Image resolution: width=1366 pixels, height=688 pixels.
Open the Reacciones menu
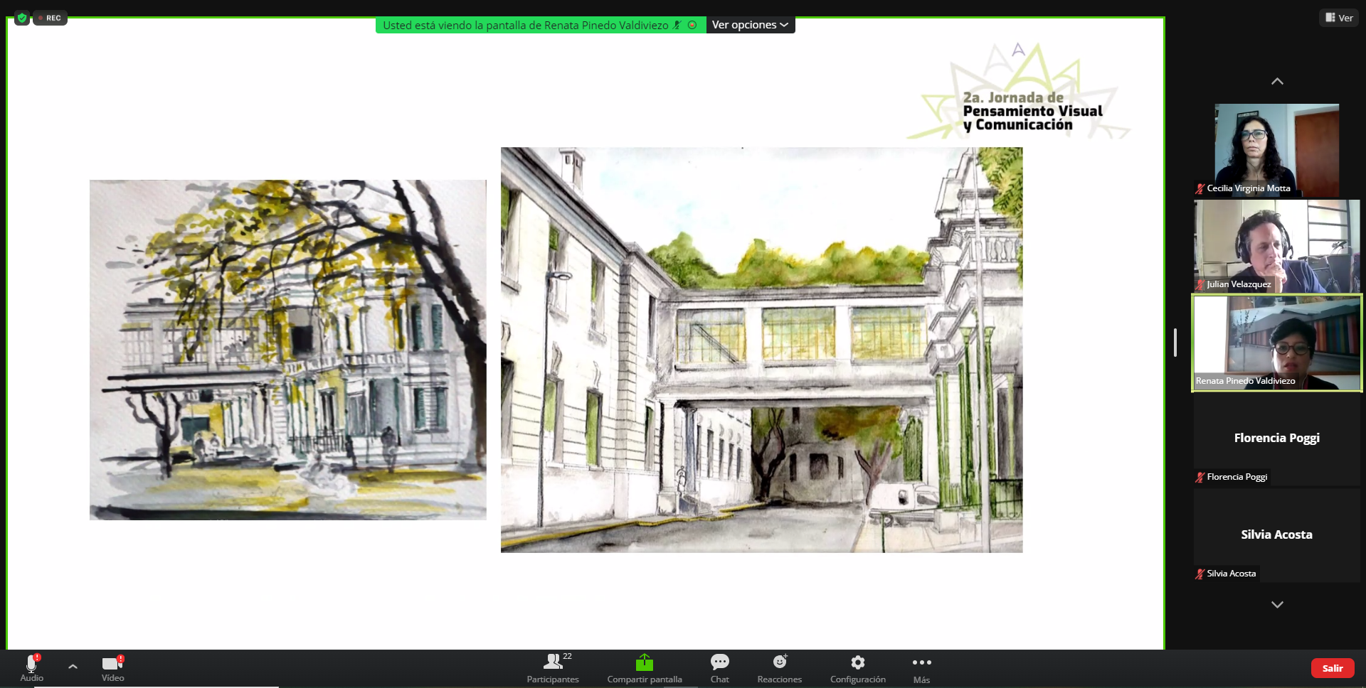pos(780,668)
